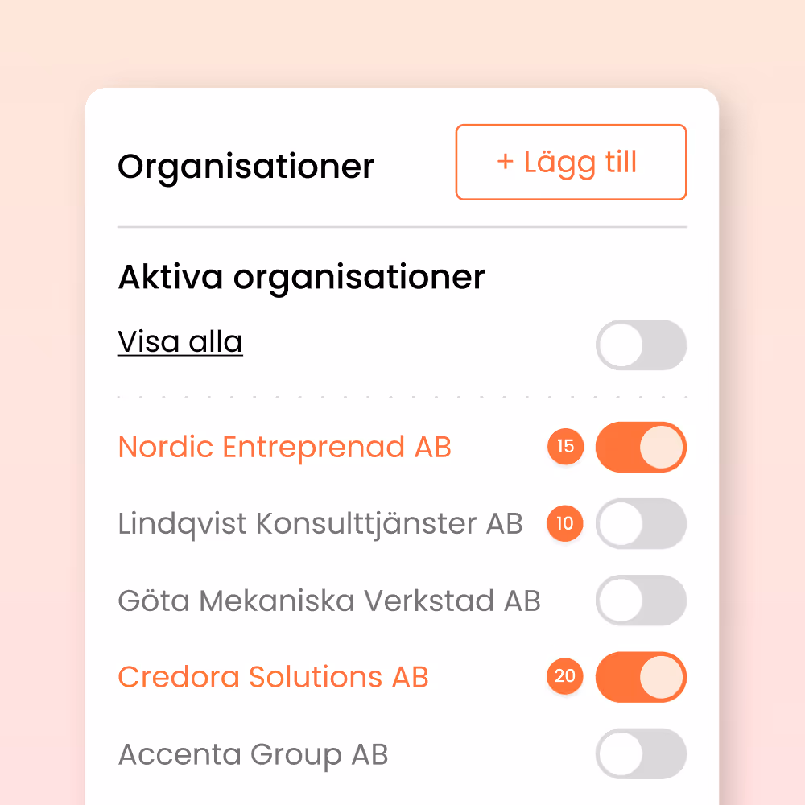
Task: Open the Visa alla link
Action: [x=180, y=341]
